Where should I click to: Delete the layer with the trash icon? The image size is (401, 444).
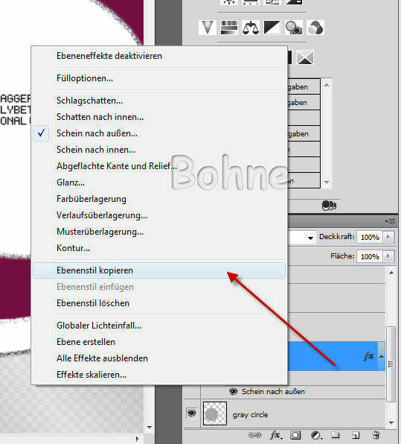[x=376, y=435]
